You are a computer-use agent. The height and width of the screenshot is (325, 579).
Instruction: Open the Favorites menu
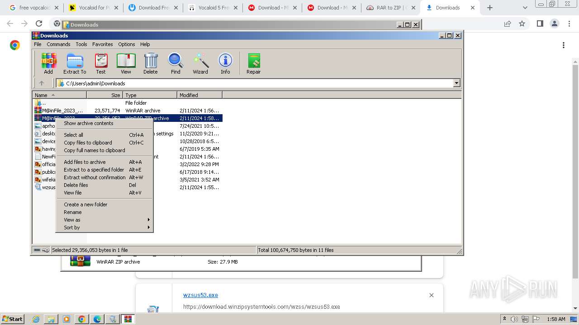pyautogui.click(x=103, y=44)
